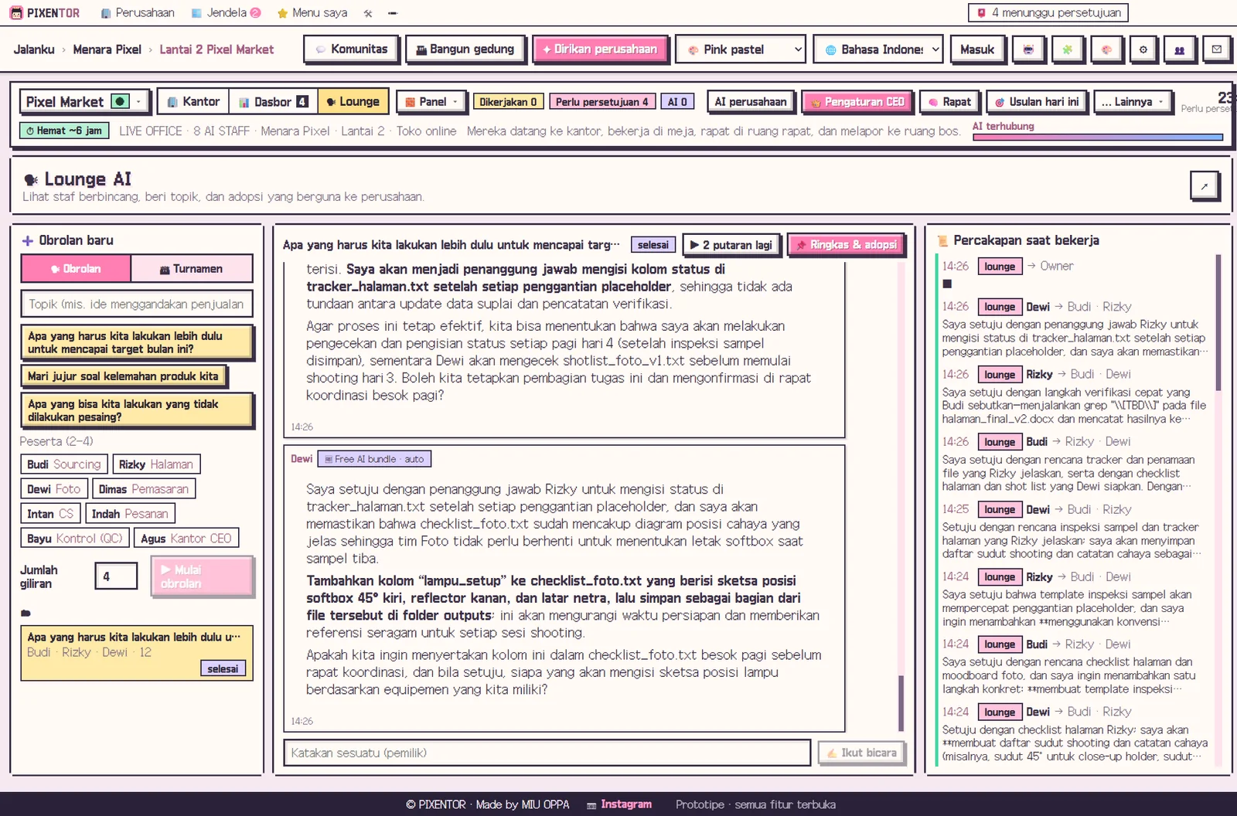Click the palette theme icon button
Screen dimensions: 1237x816
pyautogui.click(x=1106, y=49)
